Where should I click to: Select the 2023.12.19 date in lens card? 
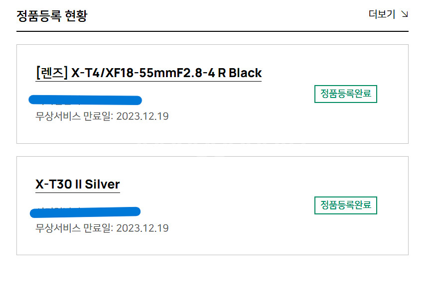[142, 116]
